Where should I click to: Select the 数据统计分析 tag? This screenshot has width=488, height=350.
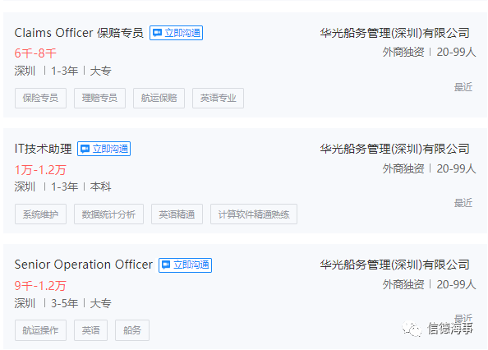[x=108, y=214]
